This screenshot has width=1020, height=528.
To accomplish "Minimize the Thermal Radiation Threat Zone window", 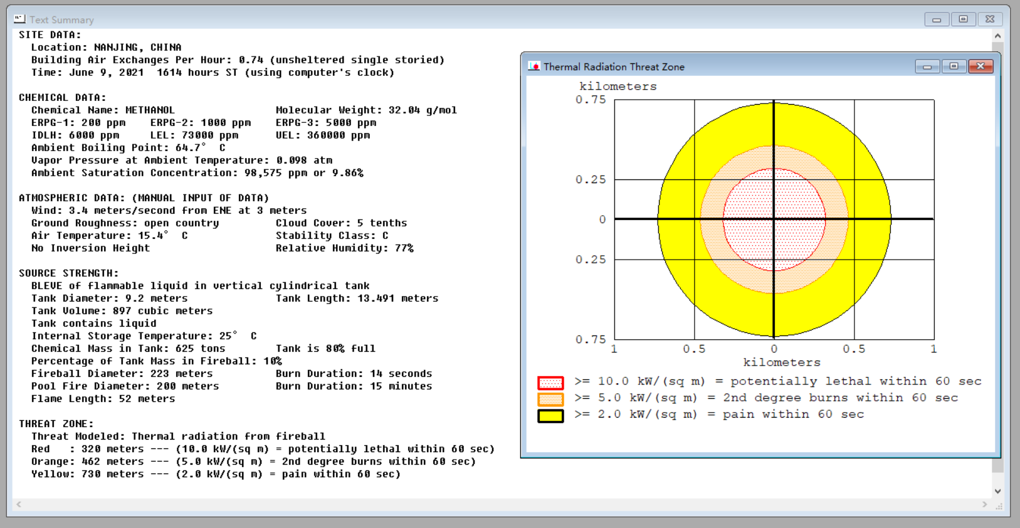I will click(927, 66).
